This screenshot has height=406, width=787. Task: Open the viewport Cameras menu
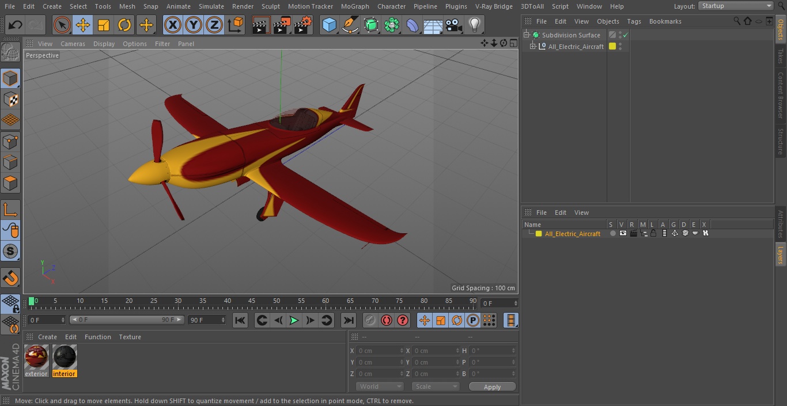tap(73, 44)
